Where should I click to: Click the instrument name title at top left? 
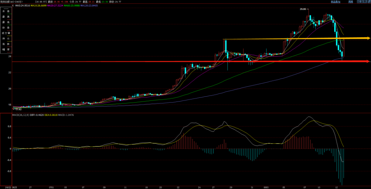(11, 1)
